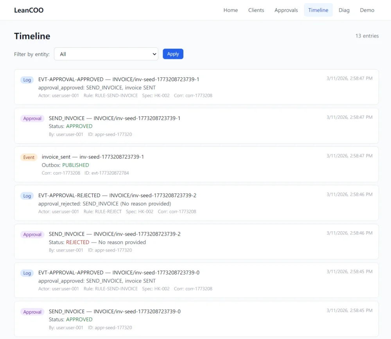Click the "Filter by entity:" label

(x=32, y=54)
